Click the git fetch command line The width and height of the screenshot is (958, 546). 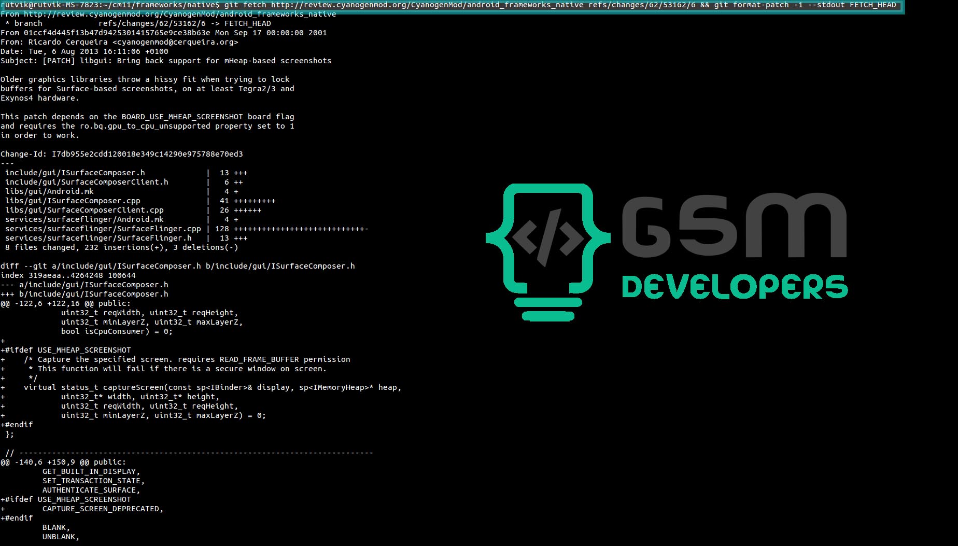tap(448, 5)
